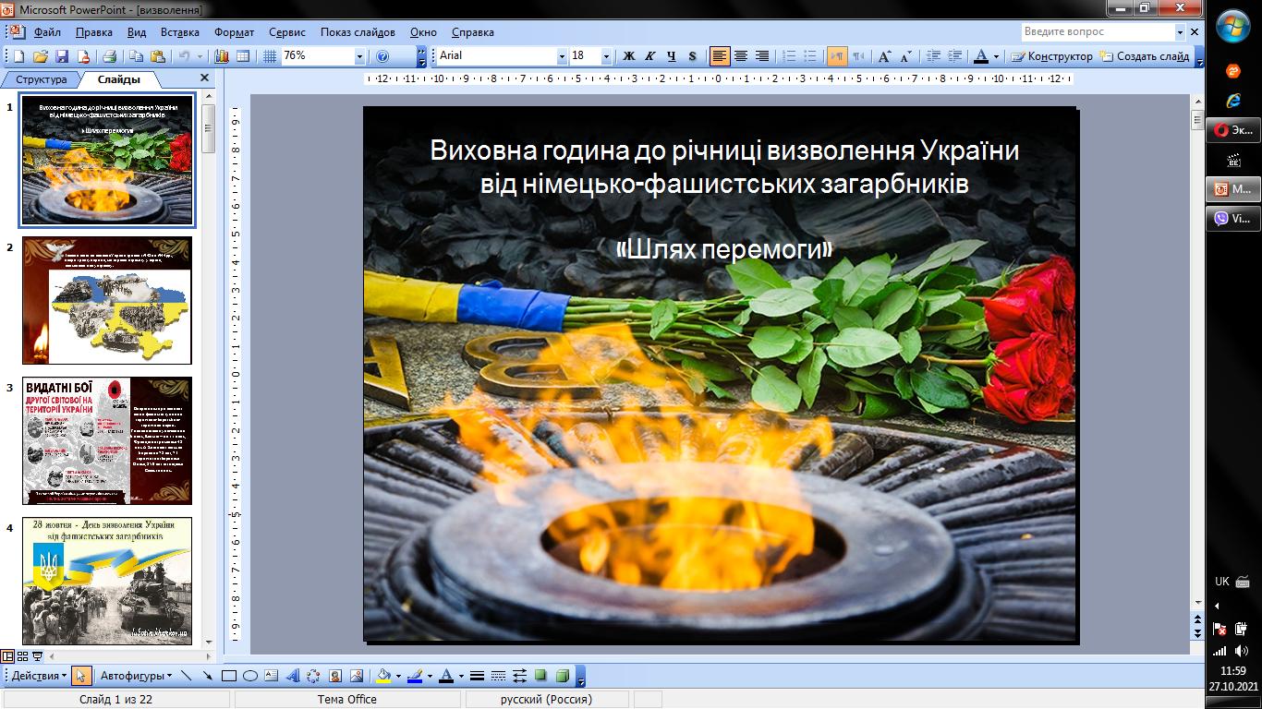Image resolution: width=1262 pixels, height=709 pixels.
Task: Apply the yellow fill color bucket
Action: pos(384,676)
